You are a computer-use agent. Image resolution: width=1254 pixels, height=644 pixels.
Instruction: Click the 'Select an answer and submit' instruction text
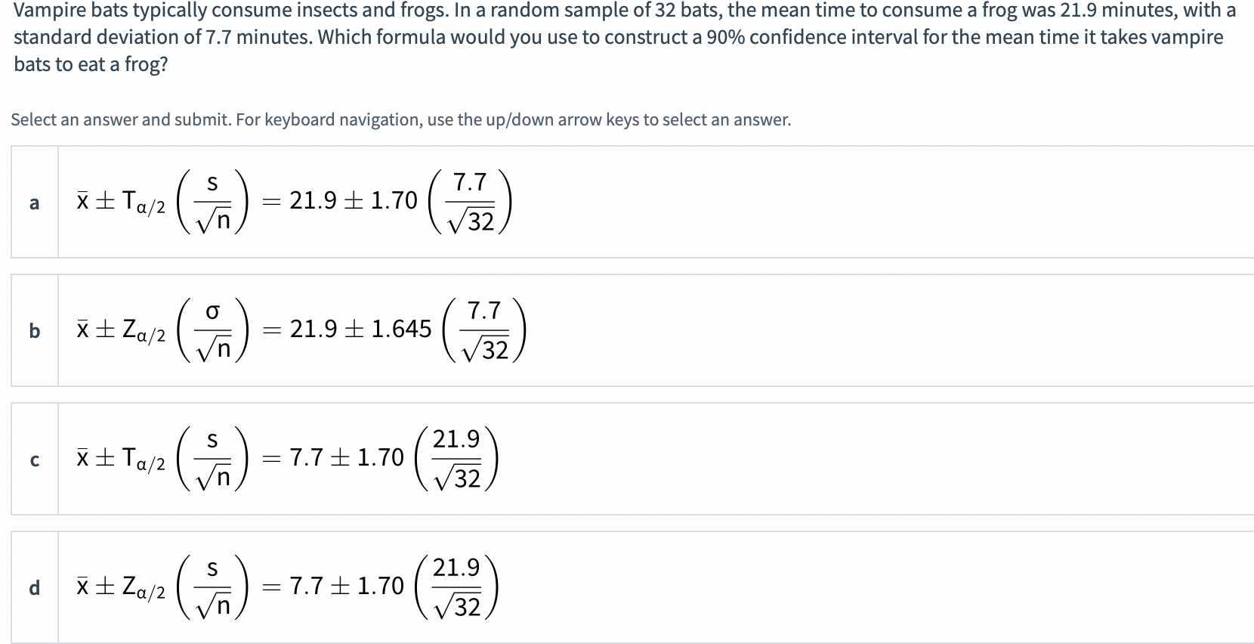(x=401, y=119)
